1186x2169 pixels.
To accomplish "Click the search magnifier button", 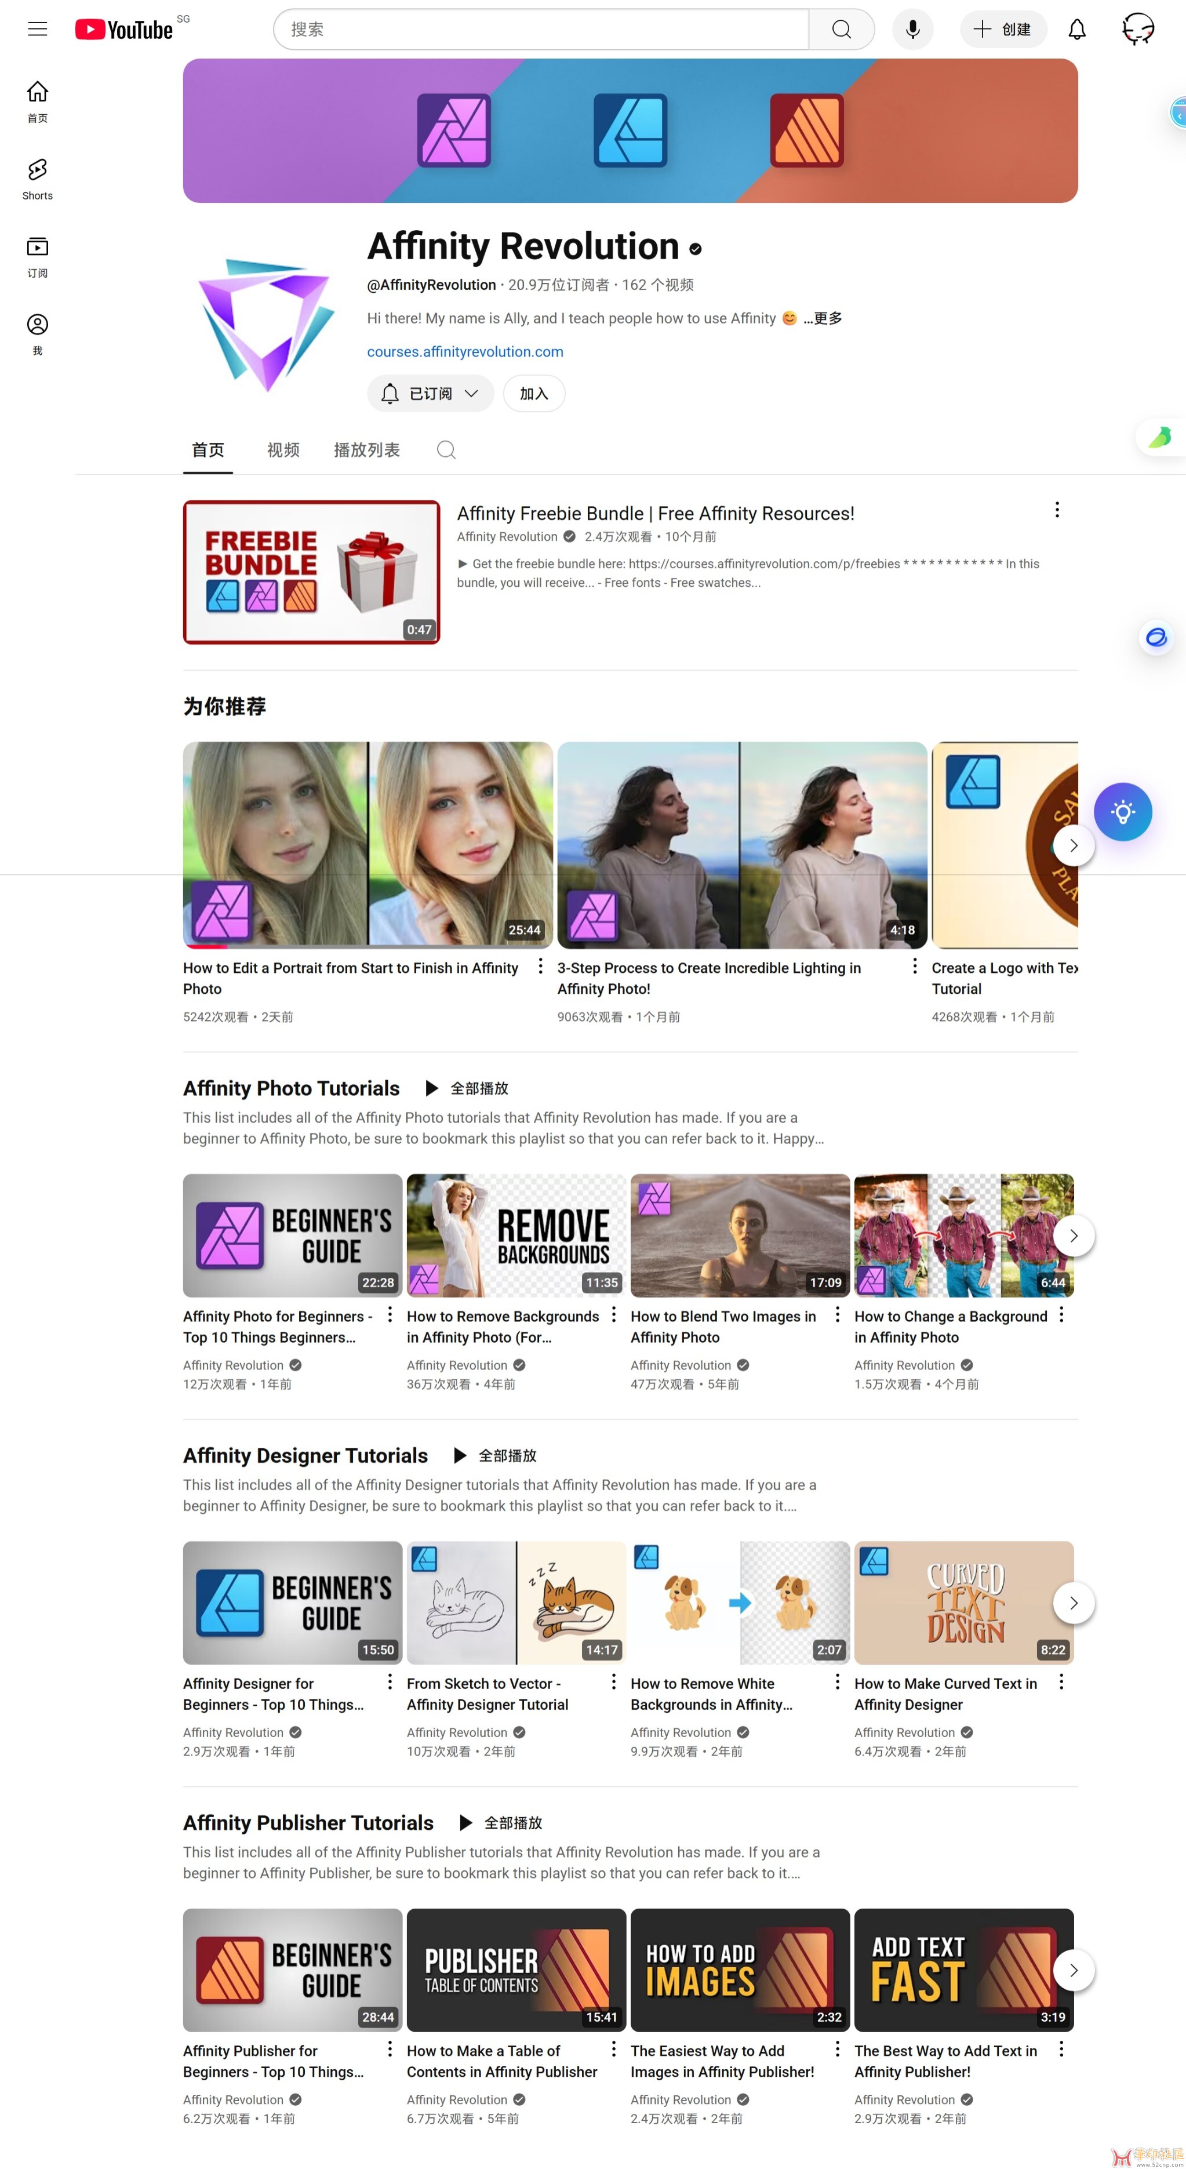I will (841, 30).
